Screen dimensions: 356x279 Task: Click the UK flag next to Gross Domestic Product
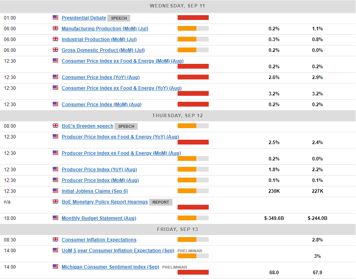pos(55,50)
